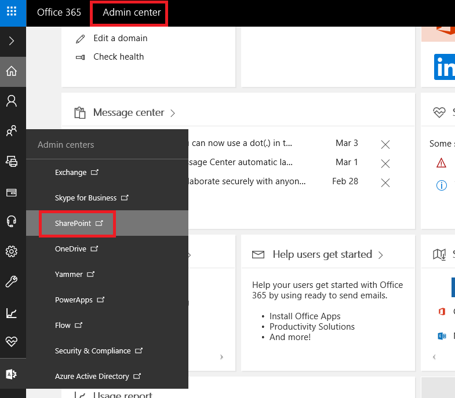Open Security & Compliance admin center
Viewport: 455px width, 398px height.
99,350
